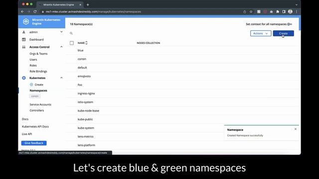The height and width of the screenshot is (179, 319).
Task: Select the foo namespace row
Action: pos(182,85)
